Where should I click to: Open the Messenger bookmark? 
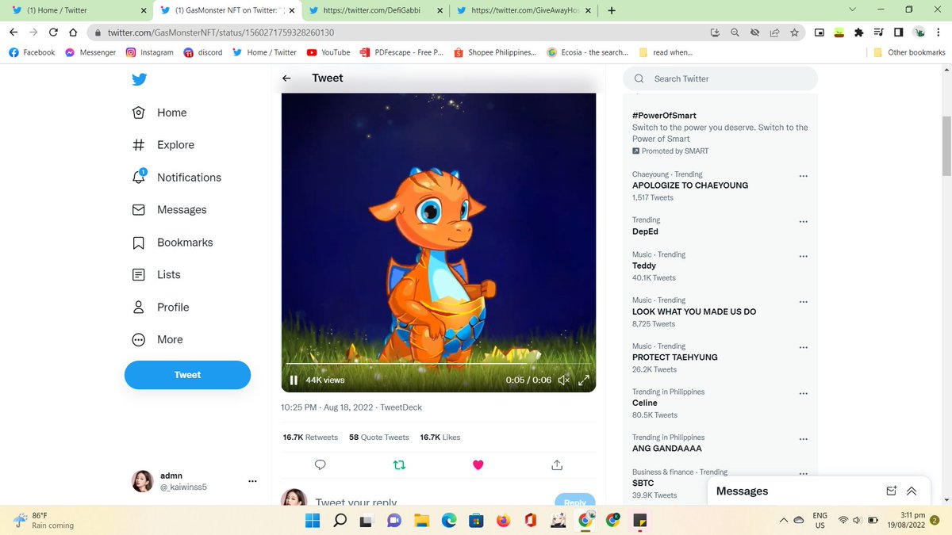(90, 52)
